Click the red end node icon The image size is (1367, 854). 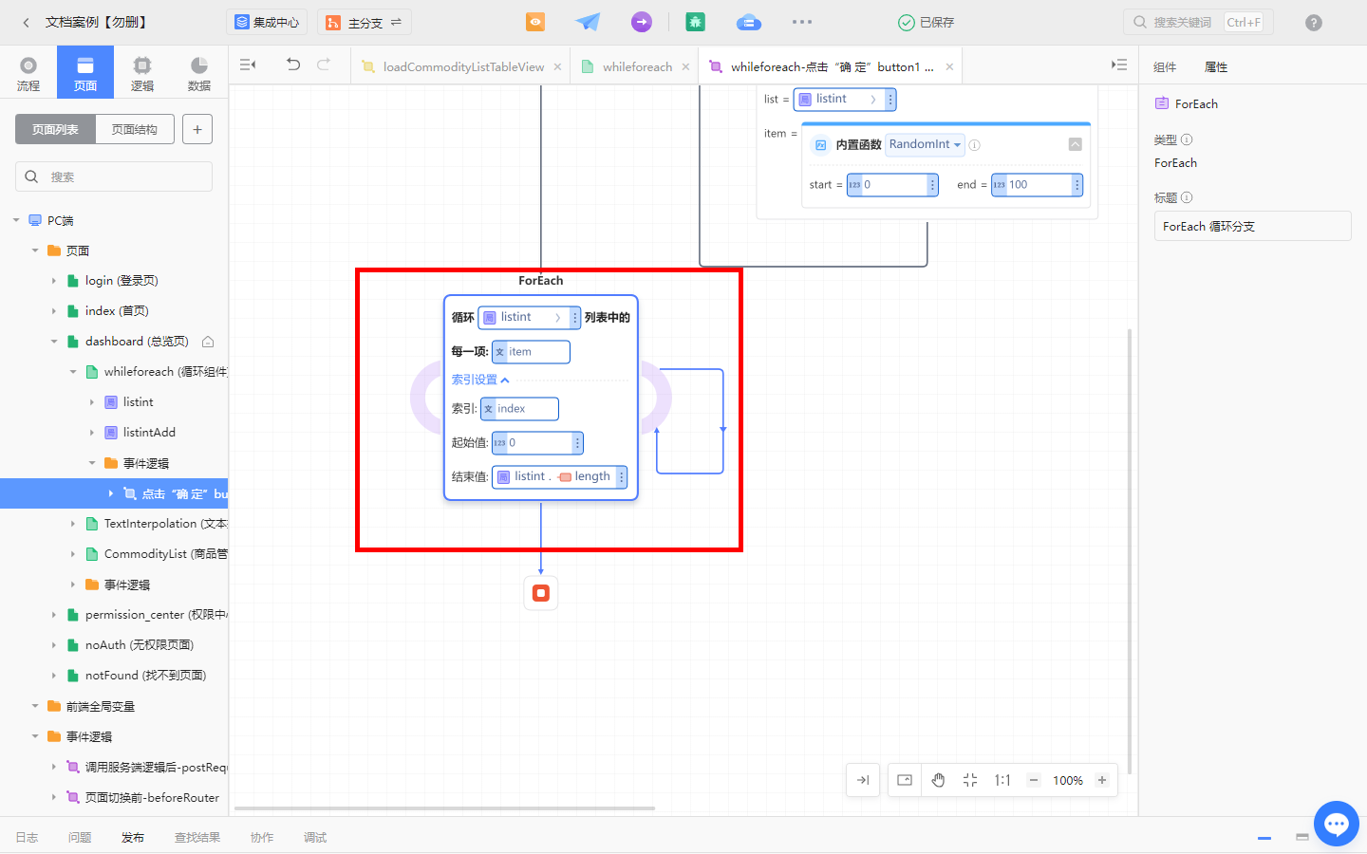tap(541, 593)
